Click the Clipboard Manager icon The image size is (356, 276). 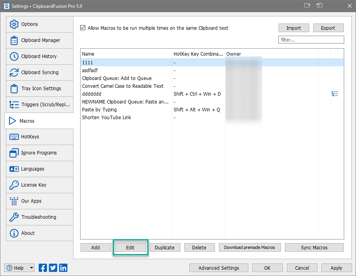pos(14,40)
